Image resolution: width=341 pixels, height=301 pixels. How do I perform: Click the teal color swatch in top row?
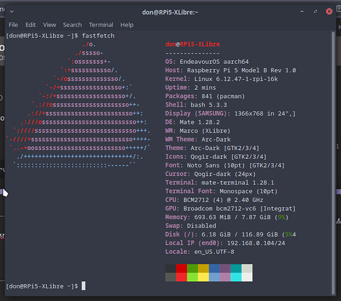click(236, 268)
